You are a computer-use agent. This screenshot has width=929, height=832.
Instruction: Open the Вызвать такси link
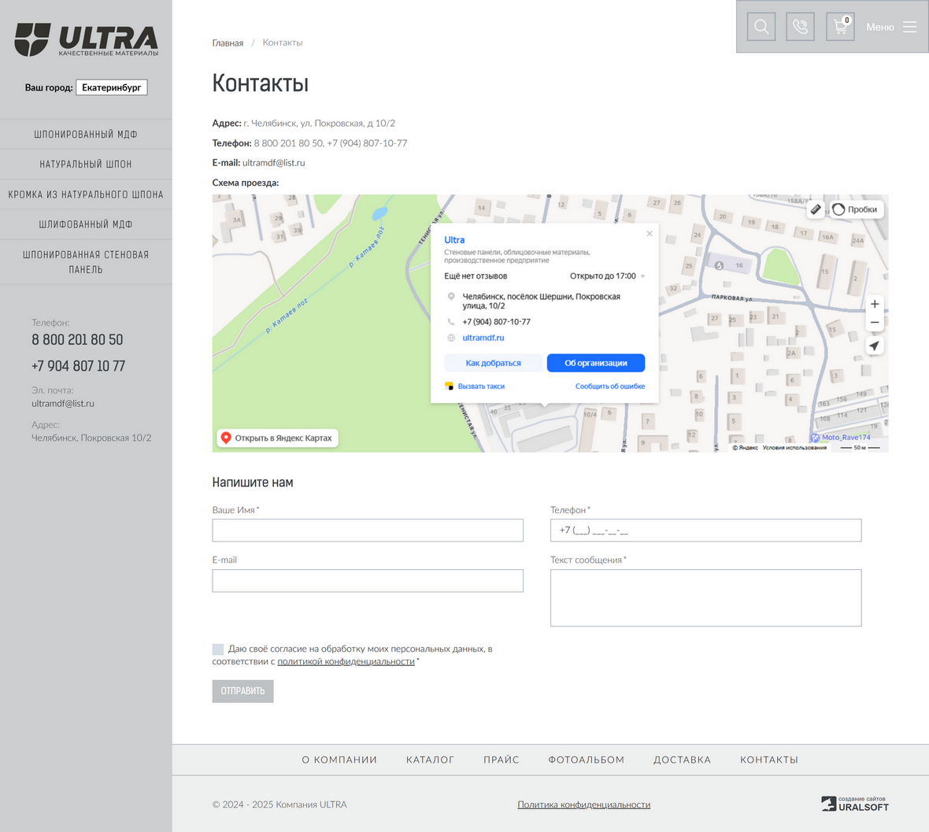(x=480, y=386)
